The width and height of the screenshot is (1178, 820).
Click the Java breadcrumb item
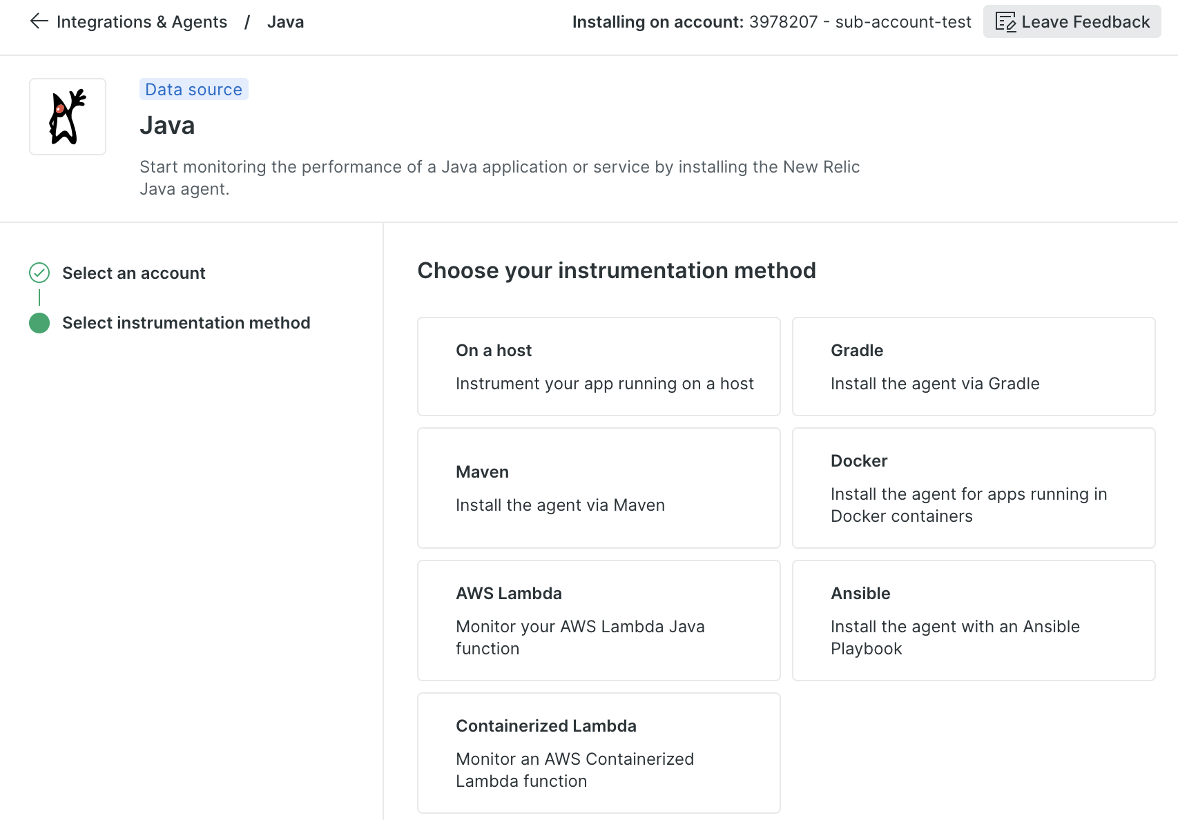[285, 22]
